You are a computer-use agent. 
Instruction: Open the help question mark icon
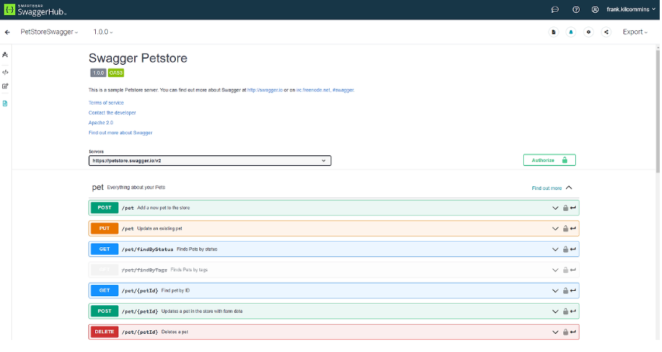click(576, 9)
